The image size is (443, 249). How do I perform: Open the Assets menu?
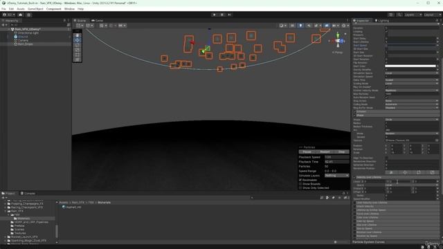pyautogui.click(x=21, y=9)
